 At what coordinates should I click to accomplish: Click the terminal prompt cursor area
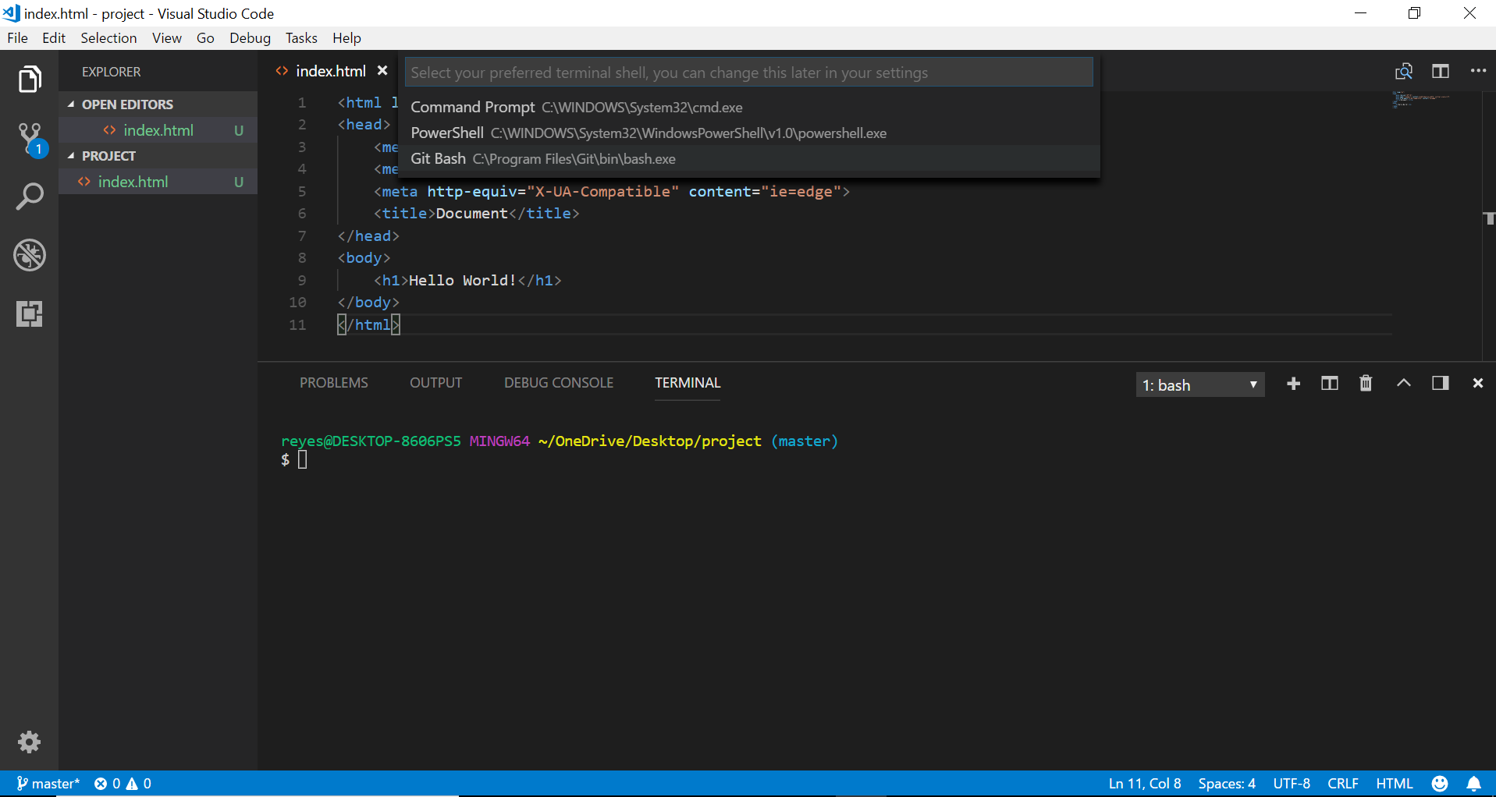click(x=302, y=460)
